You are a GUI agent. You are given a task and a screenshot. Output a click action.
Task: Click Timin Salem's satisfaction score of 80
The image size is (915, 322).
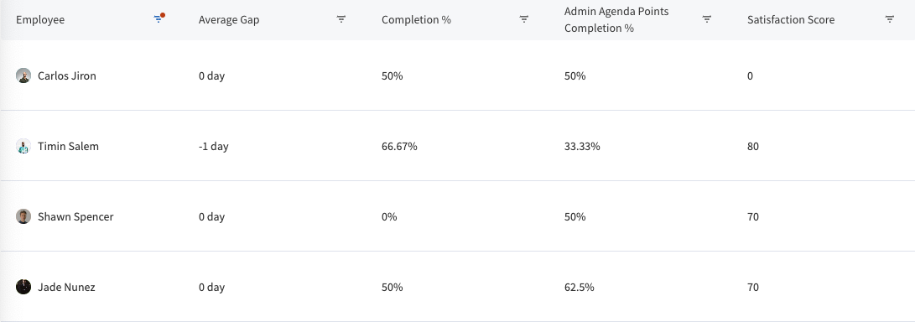tap(753, 146)
